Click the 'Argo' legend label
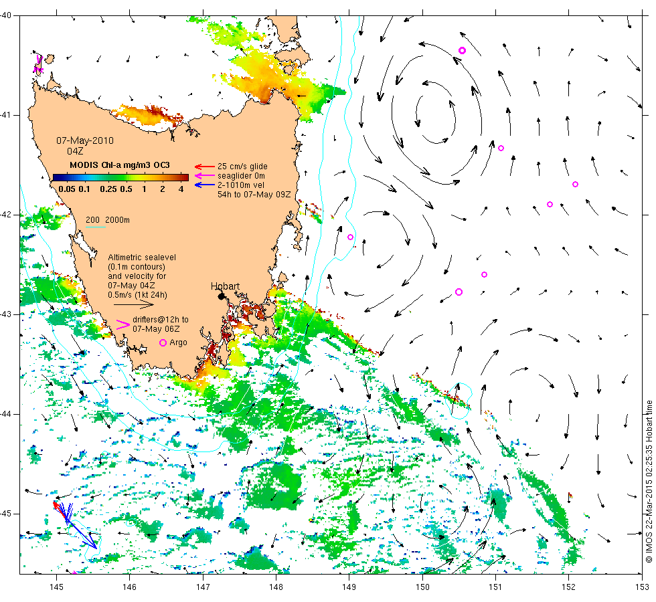 (x=178, y=342)
